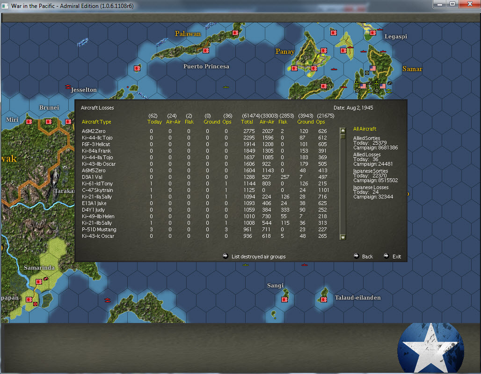Select the Ki-44-IIc Tojo row
The width and height of the screenshot is (481, 374).
click(x=205, y=138)
